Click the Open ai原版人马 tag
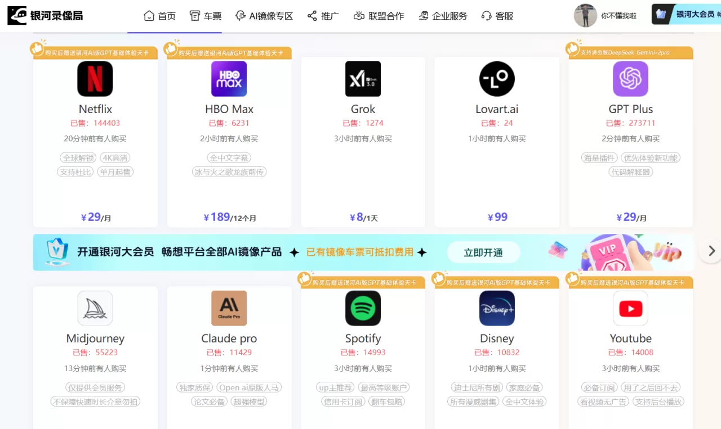721x429 pixels. point(248,387)
